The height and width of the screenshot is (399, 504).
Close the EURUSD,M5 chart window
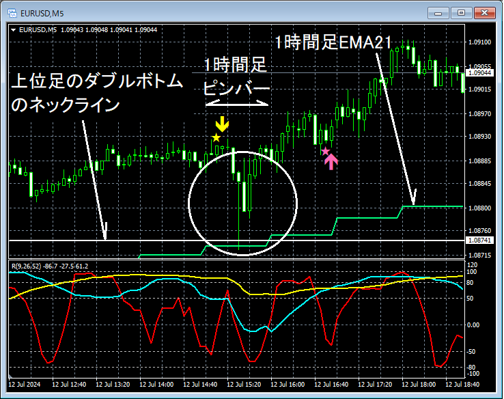(x=485, y=13)
